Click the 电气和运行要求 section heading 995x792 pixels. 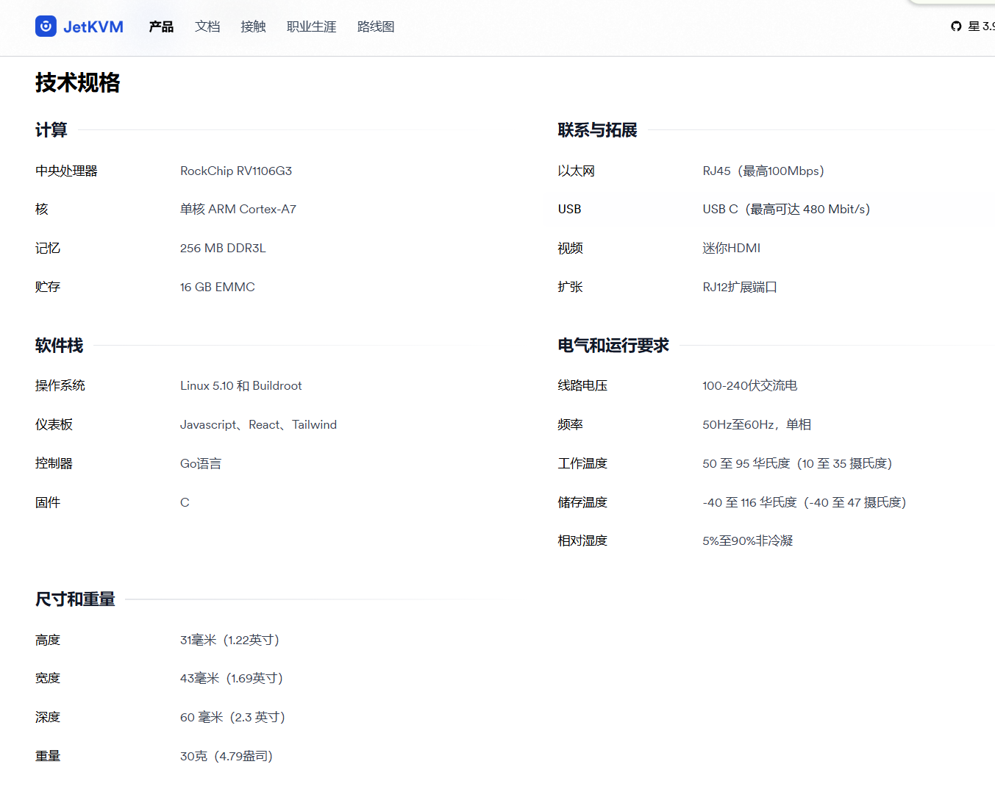[x=613, y=346]
